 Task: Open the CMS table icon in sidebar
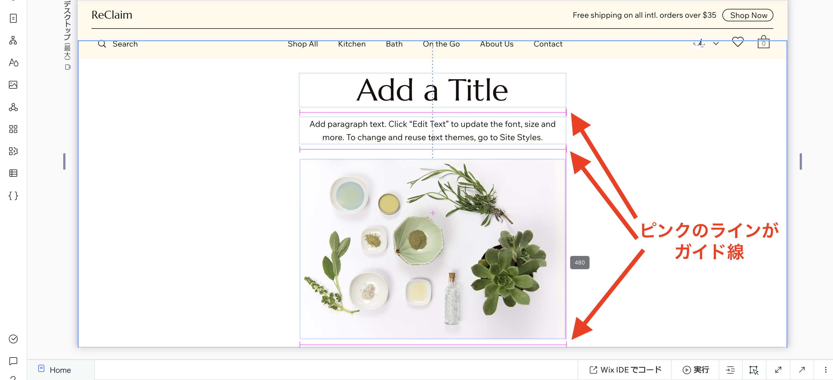[x=13, y=173]
